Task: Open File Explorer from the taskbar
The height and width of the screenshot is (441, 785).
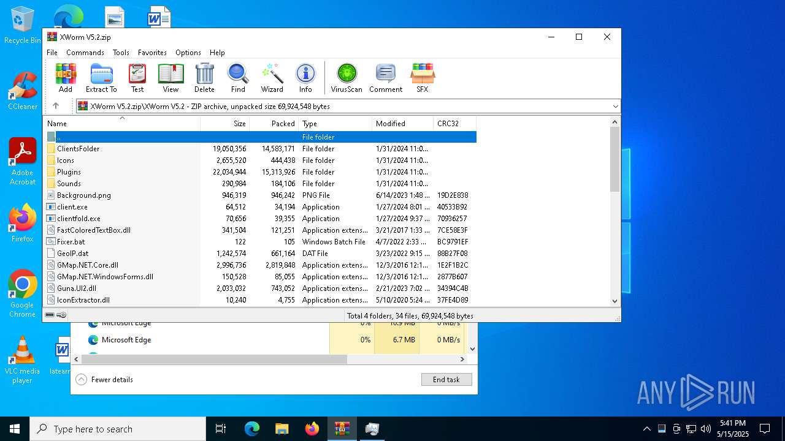Action: [281, 429]
